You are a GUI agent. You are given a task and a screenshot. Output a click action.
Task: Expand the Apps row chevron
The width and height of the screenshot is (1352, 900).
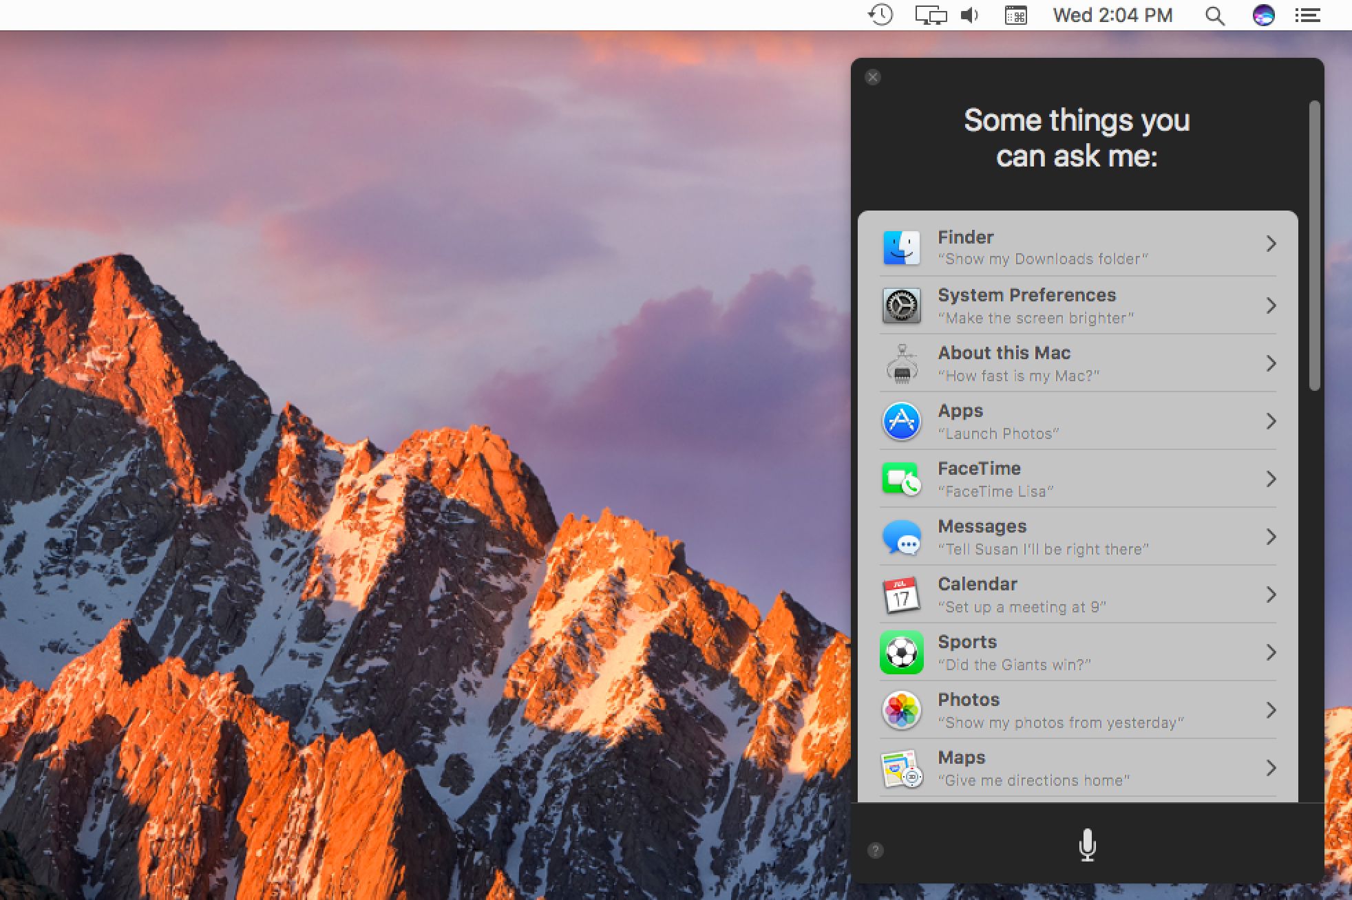pyautogui.click(x=1271, y=421)
